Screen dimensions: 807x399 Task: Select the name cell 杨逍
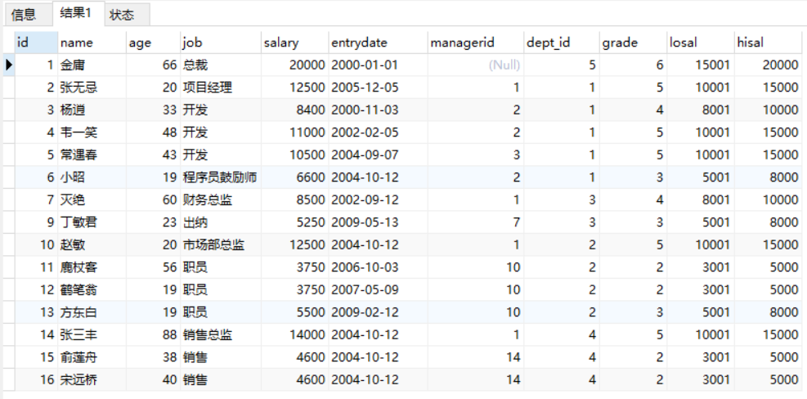click(x=92, y=110)
